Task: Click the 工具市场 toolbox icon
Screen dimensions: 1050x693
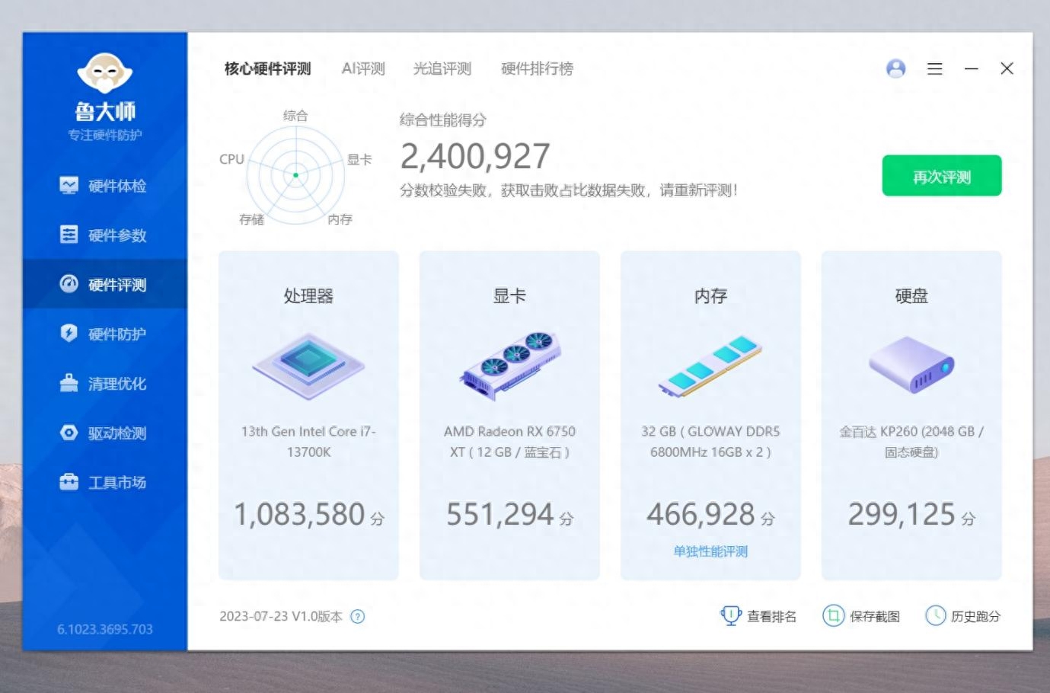Action: pyautogui.click(x=69, y=481)
